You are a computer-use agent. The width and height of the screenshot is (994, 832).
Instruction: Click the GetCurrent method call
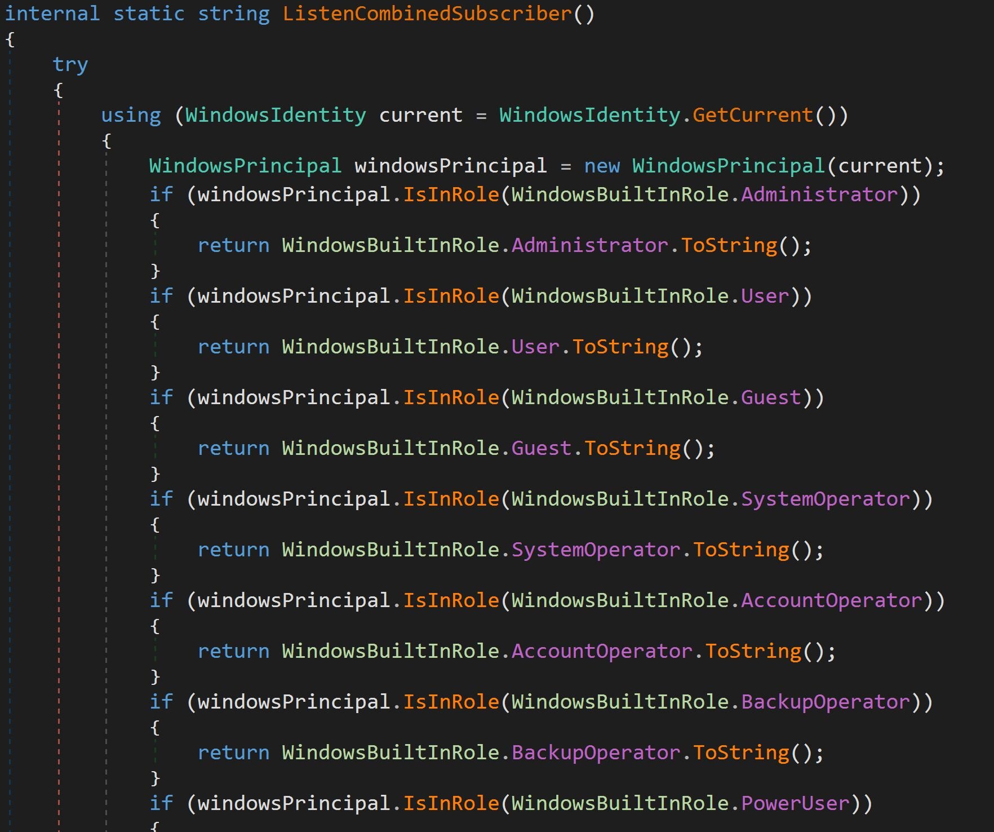click(x=753, y=115)
